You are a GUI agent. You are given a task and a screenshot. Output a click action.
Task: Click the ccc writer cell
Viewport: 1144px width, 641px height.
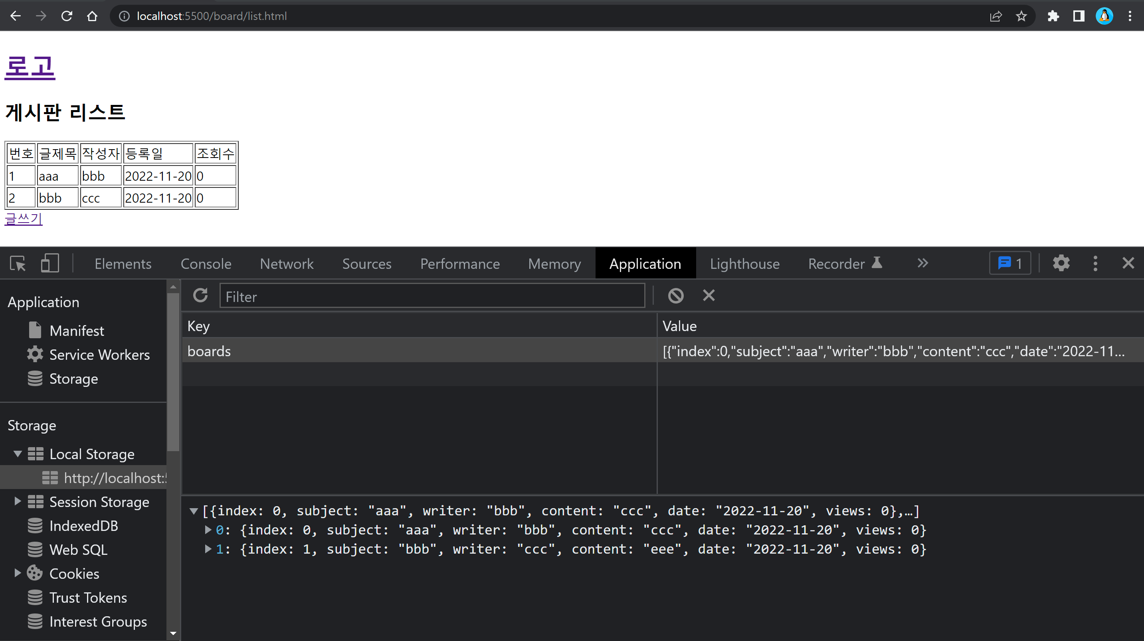[101, 197]
